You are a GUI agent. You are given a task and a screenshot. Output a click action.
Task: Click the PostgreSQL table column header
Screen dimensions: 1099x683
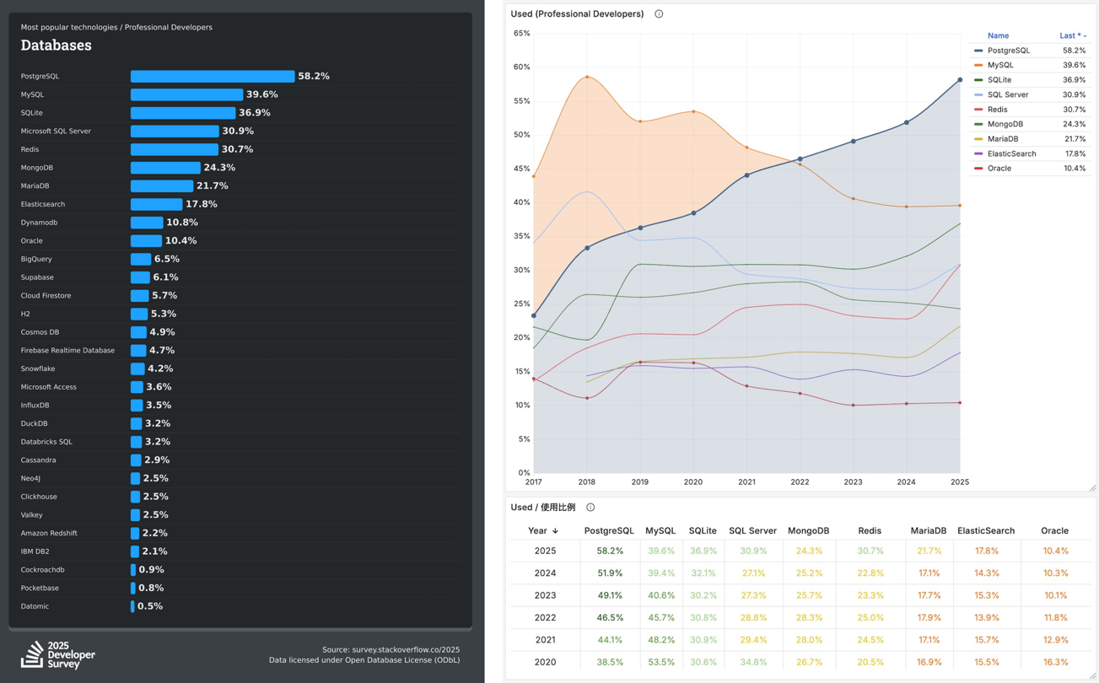(608, 531)
